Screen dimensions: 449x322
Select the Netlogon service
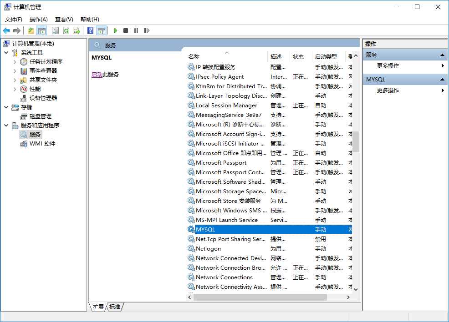pyautogui.click(x=270, y=249)
